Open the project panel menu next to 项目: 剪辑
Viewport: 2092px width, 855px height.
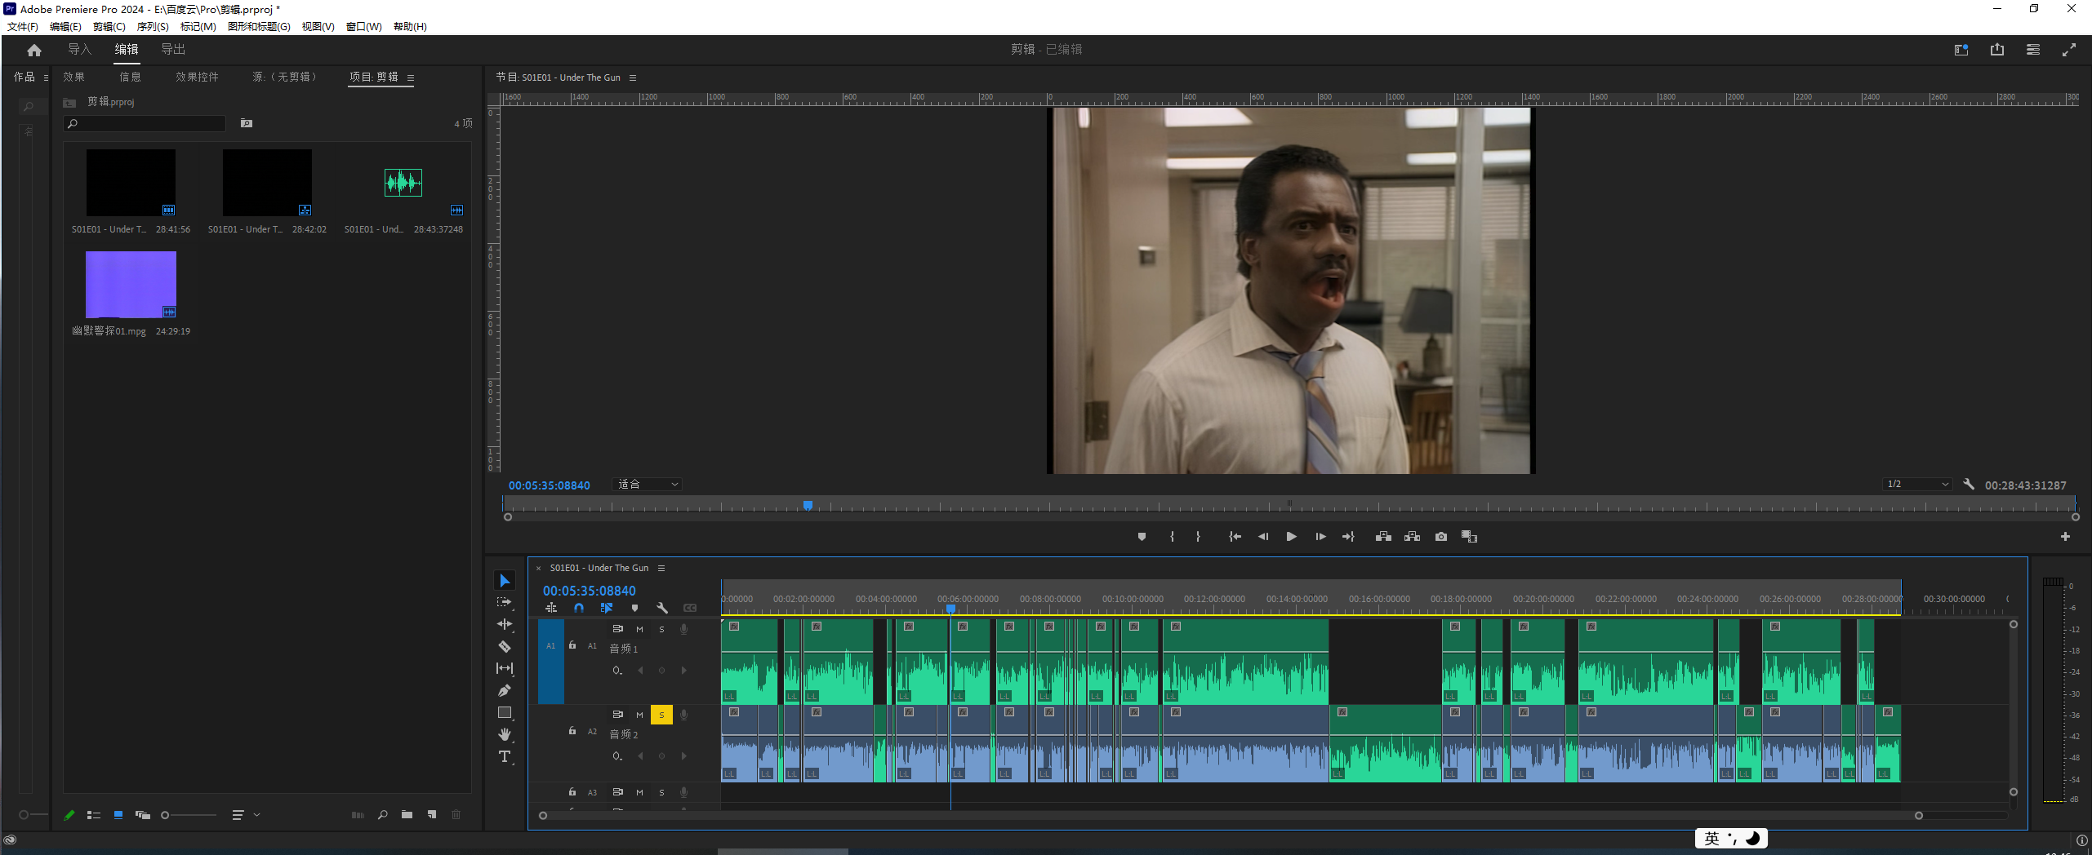click(x=411, y=78)
